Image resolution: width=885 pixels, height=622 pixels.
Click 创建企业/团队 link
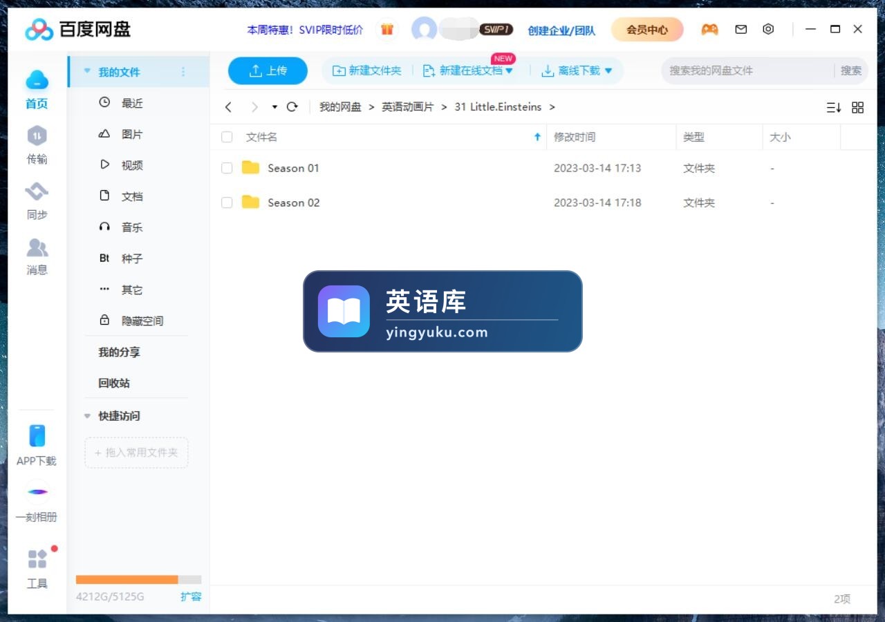click(561, 30)
